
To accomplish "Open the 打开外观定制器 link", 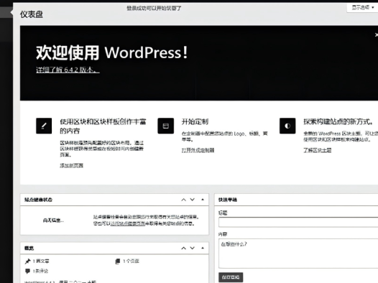I will (x=198, y=150).
